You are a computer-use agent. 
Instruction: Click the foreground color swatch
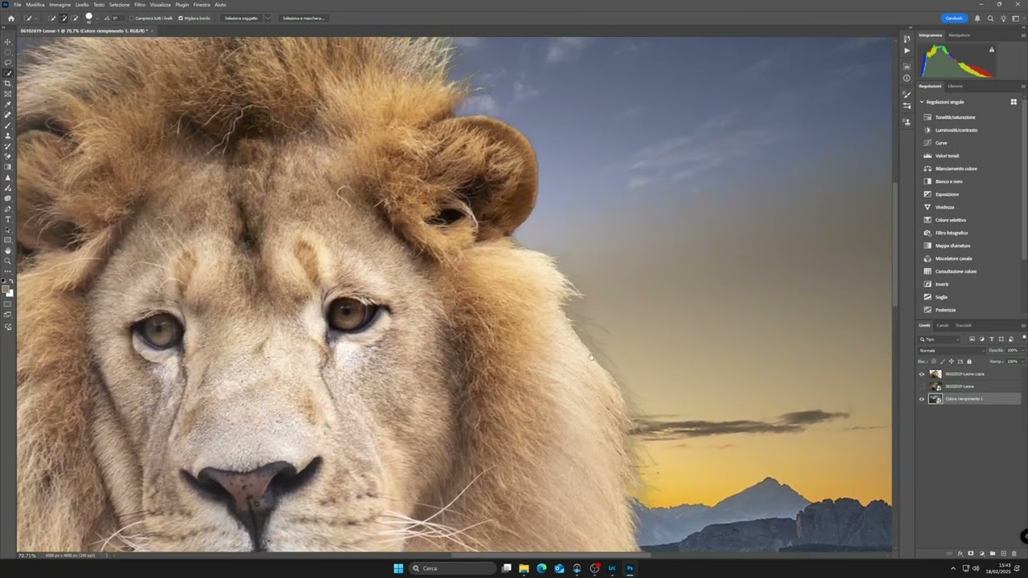click(x=6, y=288)
